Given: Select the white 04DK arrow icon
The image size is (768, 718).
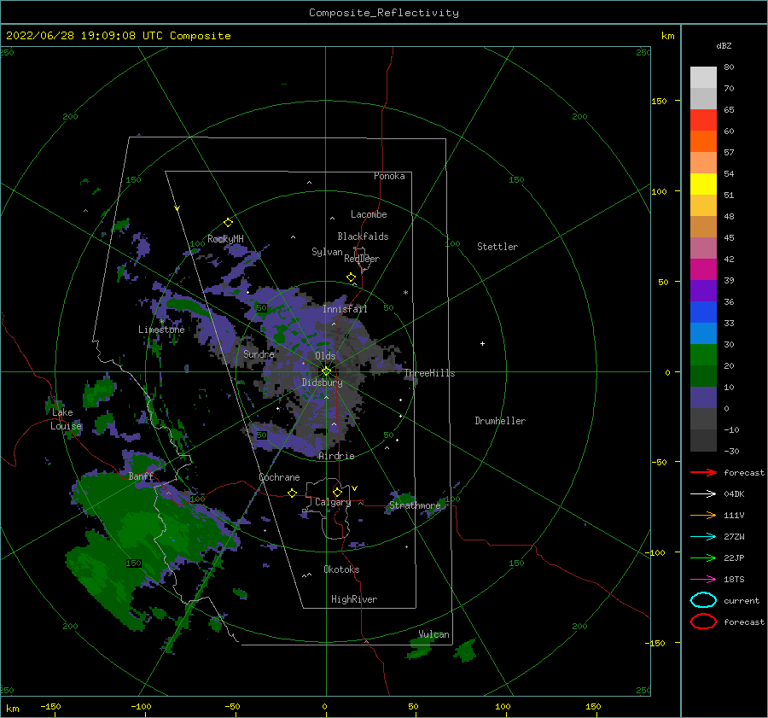Looking at the screenshot, I should tap(703, 493).
